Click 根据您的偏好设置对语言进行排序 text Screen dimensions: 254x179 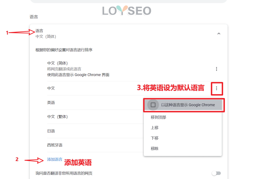(x=64, y=50)
